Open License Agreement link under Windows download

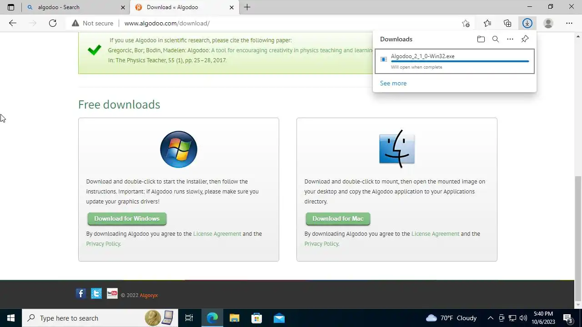[x=217, y=233]
